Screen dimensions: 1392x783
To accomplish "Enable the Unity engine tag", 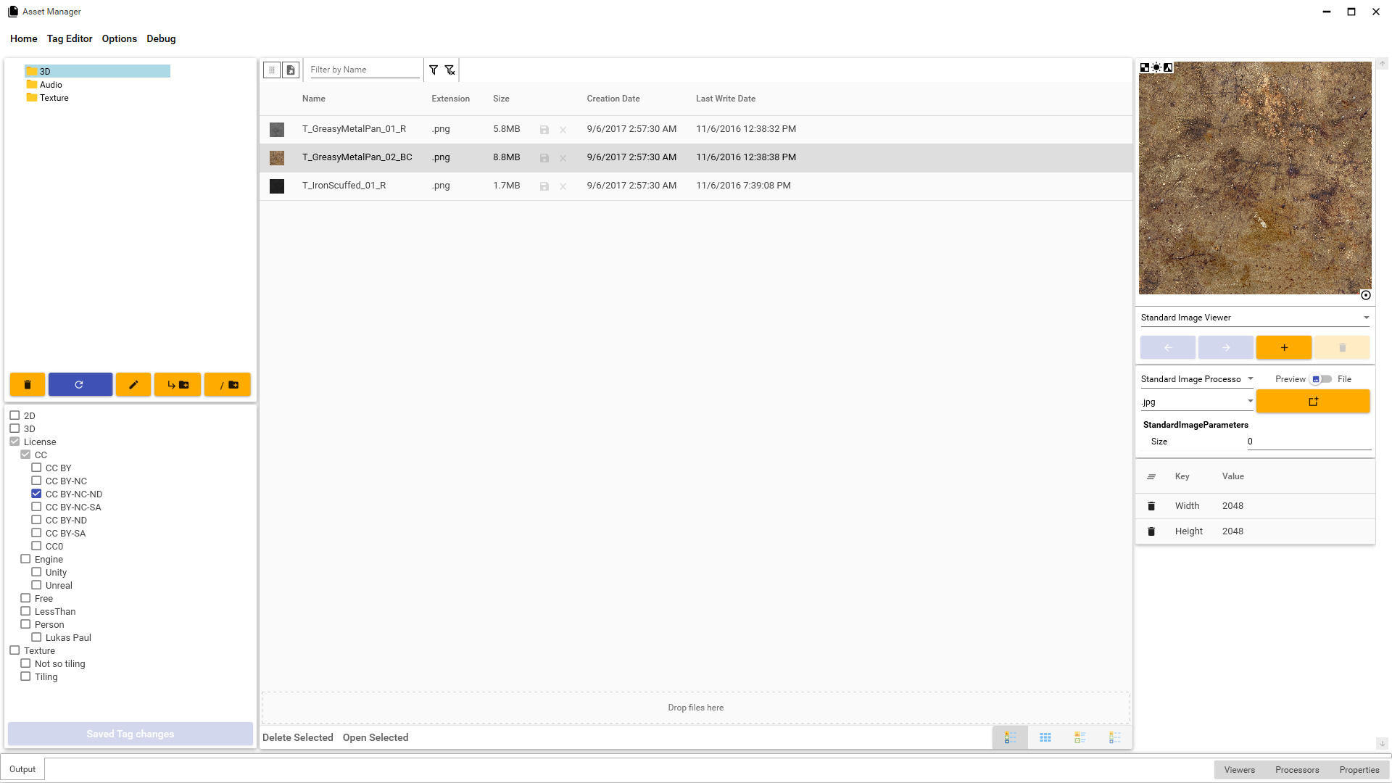I will click(36, 572).
